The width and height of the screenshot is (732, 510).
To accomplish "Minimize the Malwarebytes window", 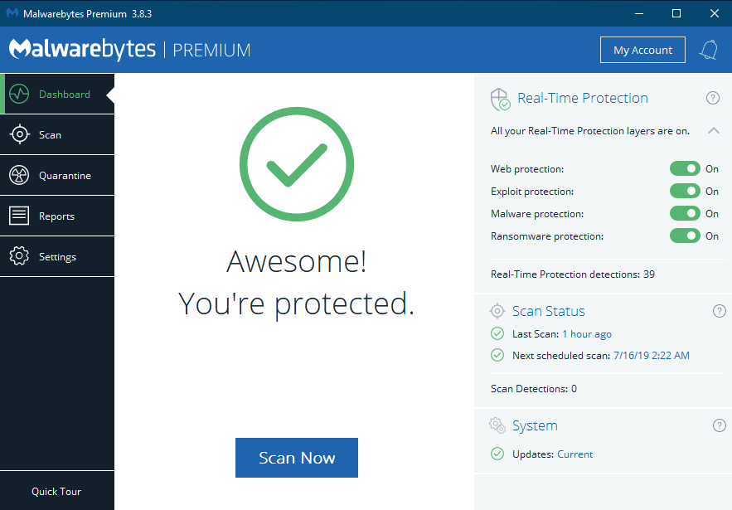I will (639, 13).
